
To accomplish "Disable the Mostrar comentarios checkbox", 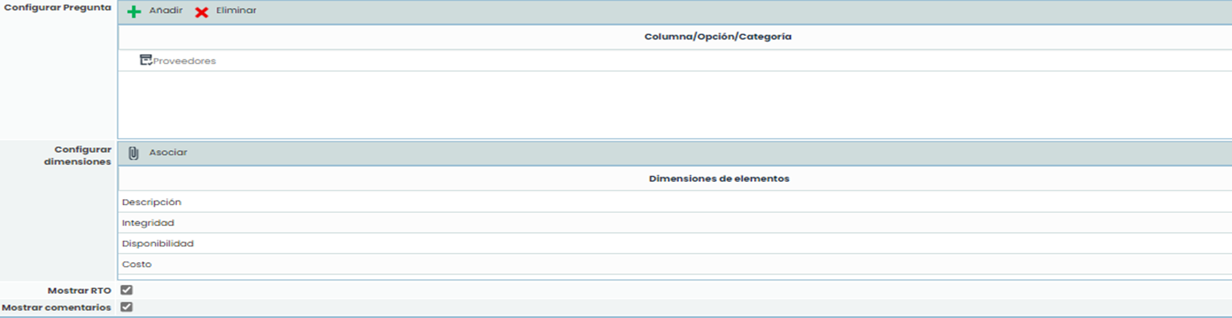I will [127, 307].
